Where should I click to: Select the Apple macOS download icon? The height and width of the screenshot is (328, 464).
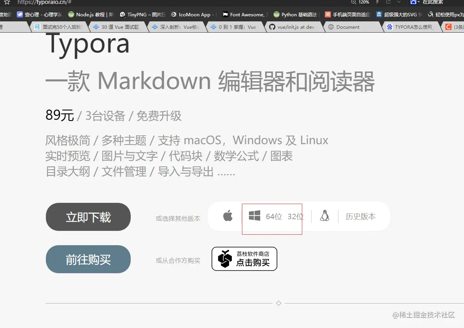click(x=228, y=216)
